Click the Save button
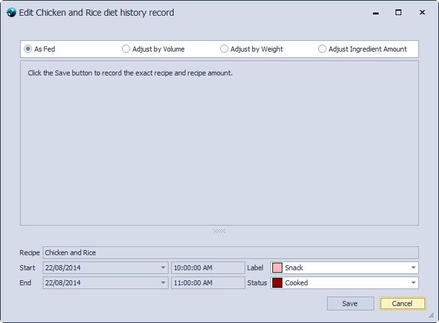 tap(350, 304)
